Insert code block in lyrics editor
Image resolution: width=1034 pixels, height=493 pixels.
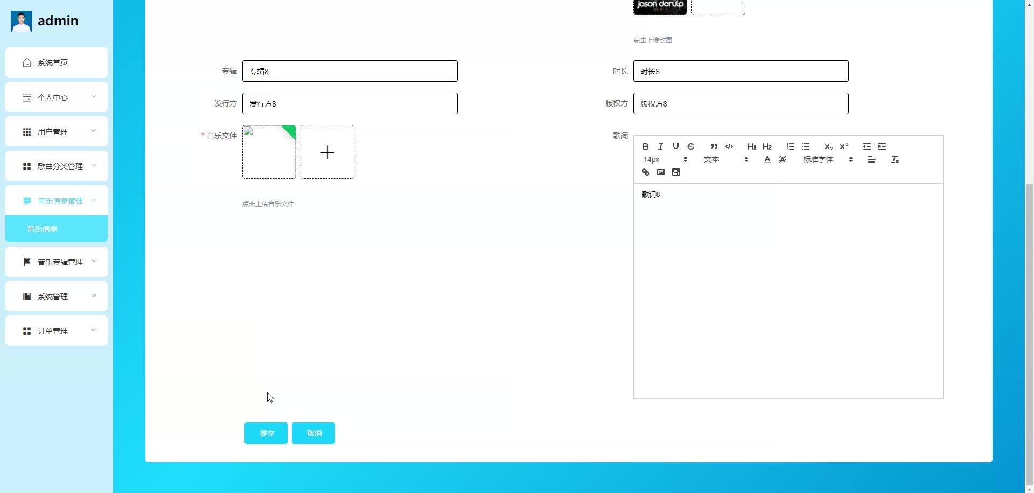(729, 146)
